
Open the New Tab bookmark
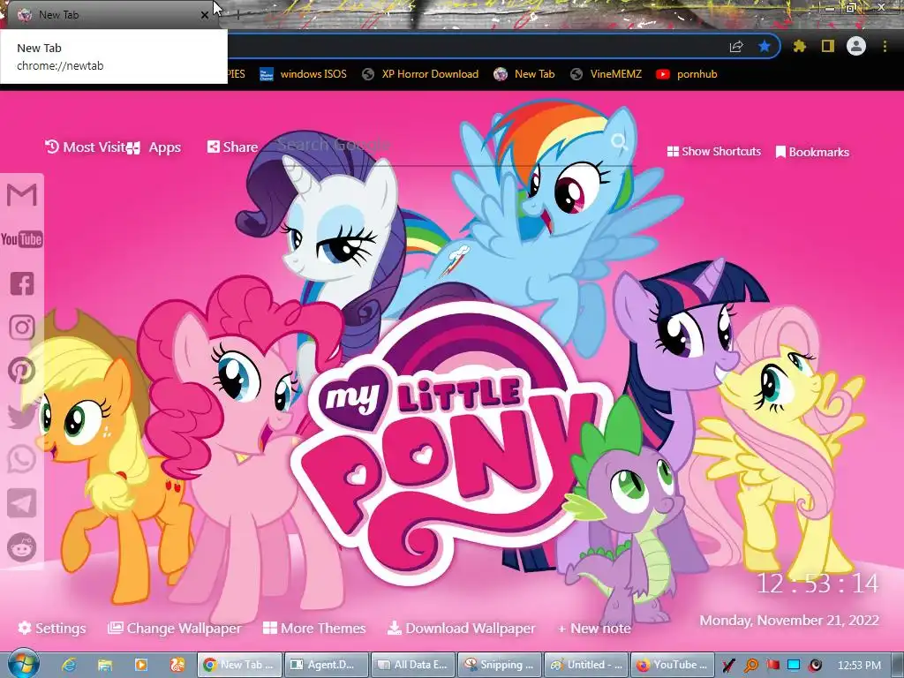click(524, 74)
